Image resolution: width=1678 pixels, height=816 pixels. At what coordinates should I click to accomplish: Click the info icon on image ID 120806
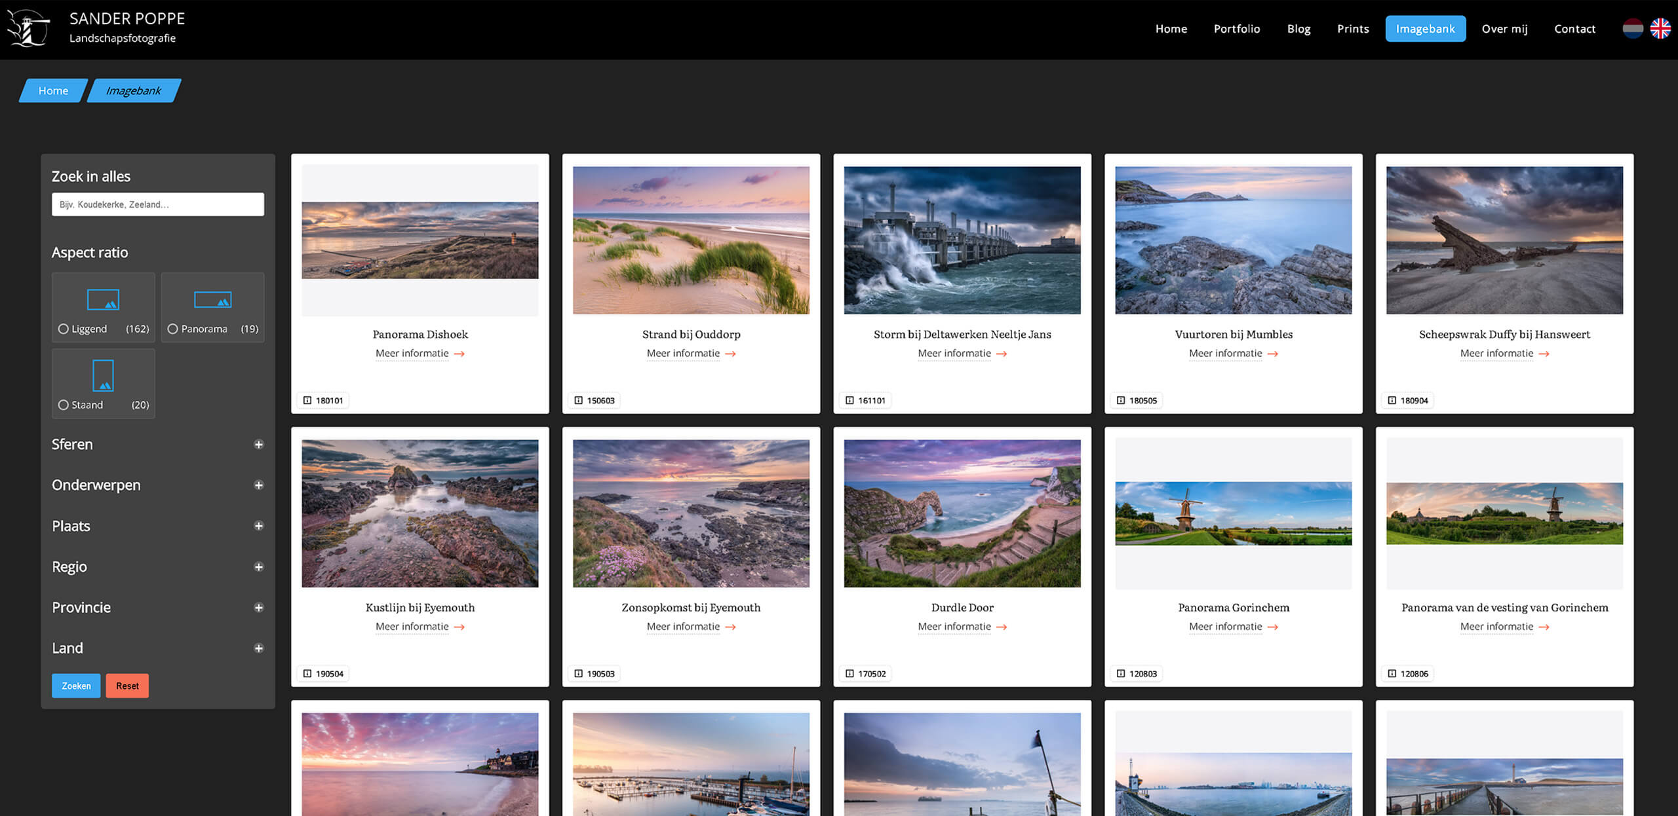tap(1391, 673)
